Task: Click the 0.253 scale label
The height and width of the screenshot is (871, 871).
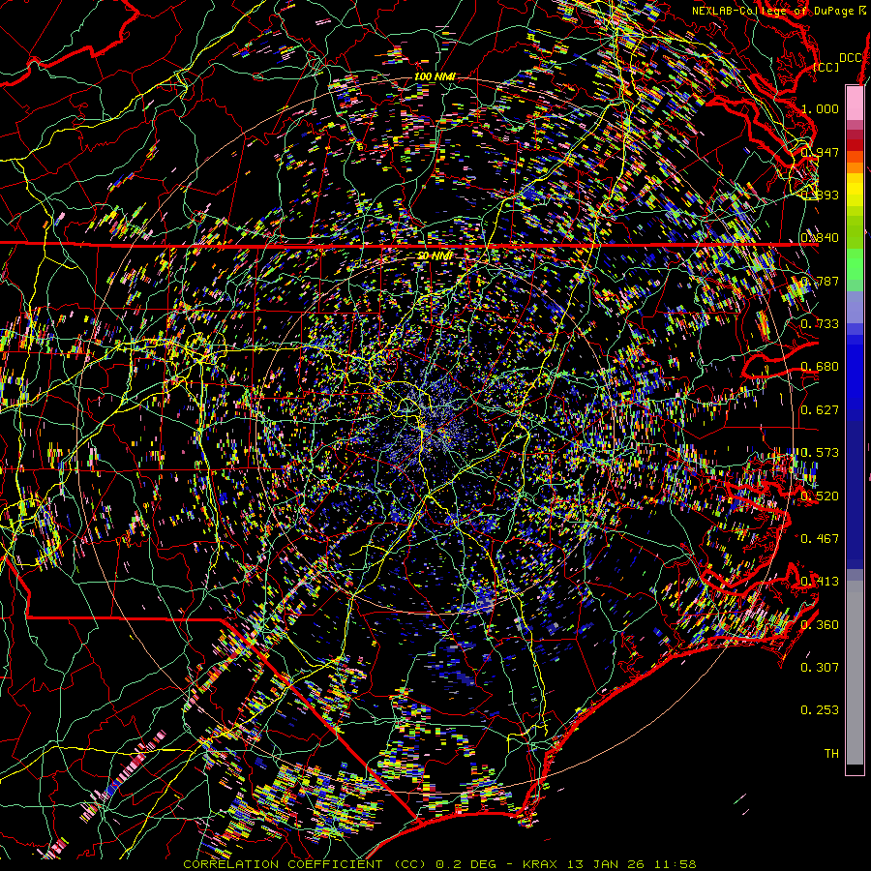Action: [x=820, y=710]
